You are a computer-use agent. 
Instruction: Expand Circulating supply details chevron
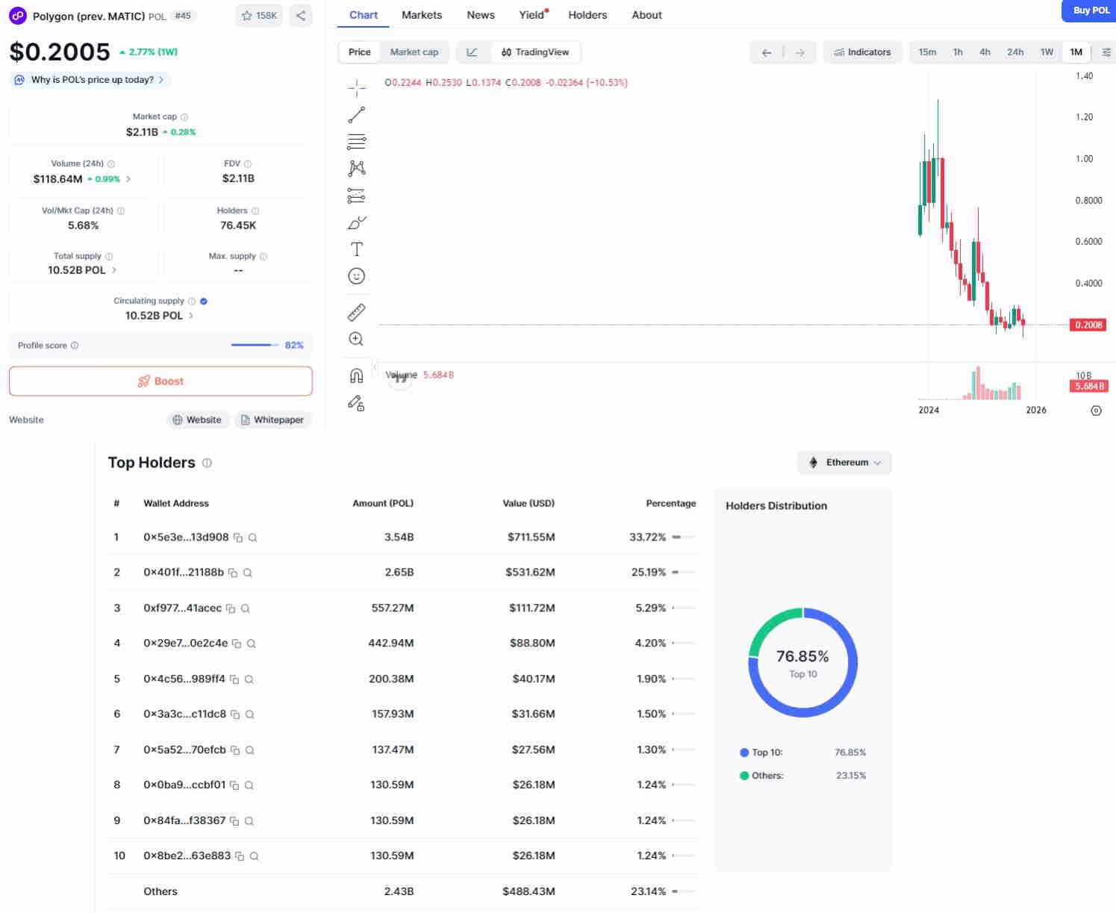coord(191,316)
